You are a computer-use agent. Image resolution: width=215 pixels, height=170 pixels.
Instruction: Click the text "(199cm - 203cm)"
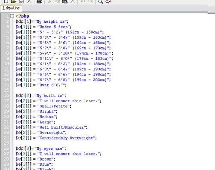[89, 80]
